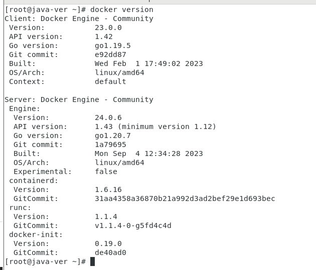Image resolution: width=316 pixels, height=270 pixels.
Task: Click the terminal cursor at the last prompt
Action: 93,261
